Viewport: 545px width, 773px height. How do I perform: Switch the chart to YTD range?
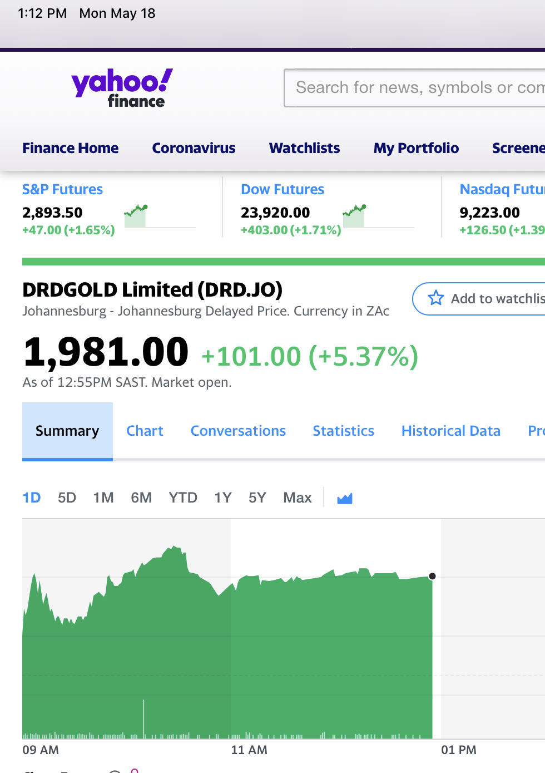coord(183,498)
